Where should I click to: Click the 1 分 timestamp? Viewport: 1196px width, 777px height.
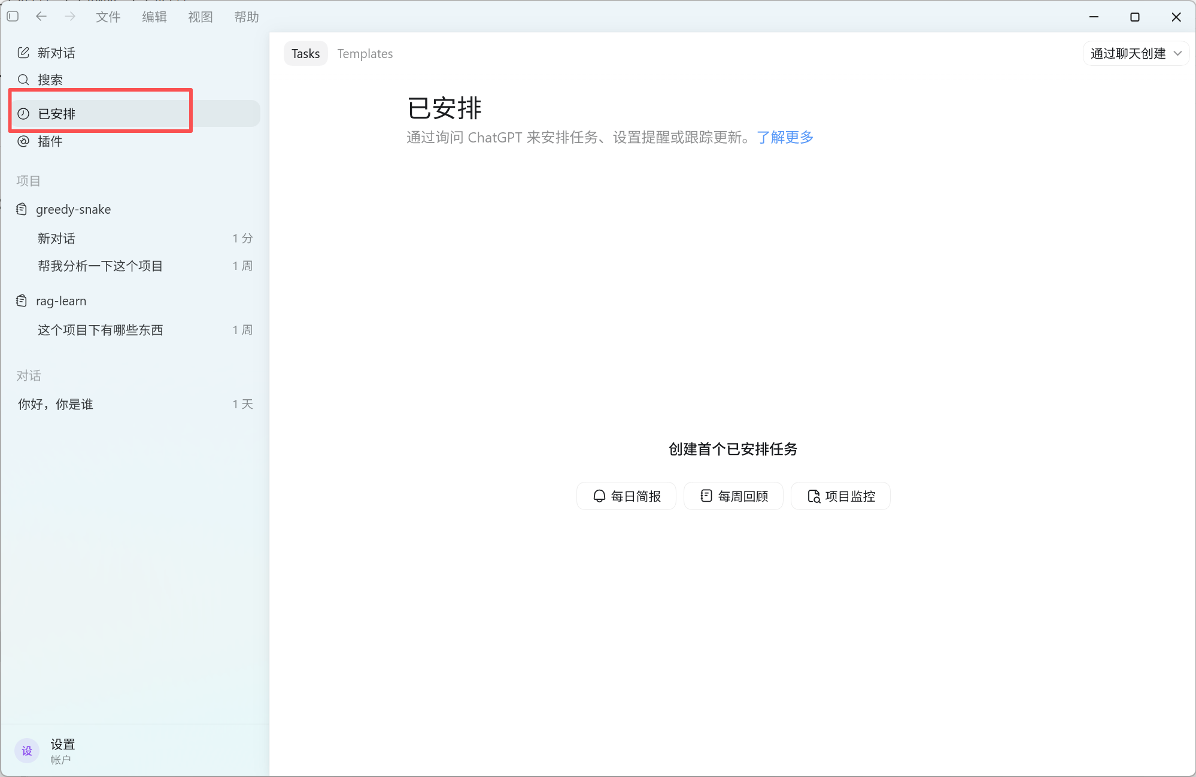tap(242, 238)
